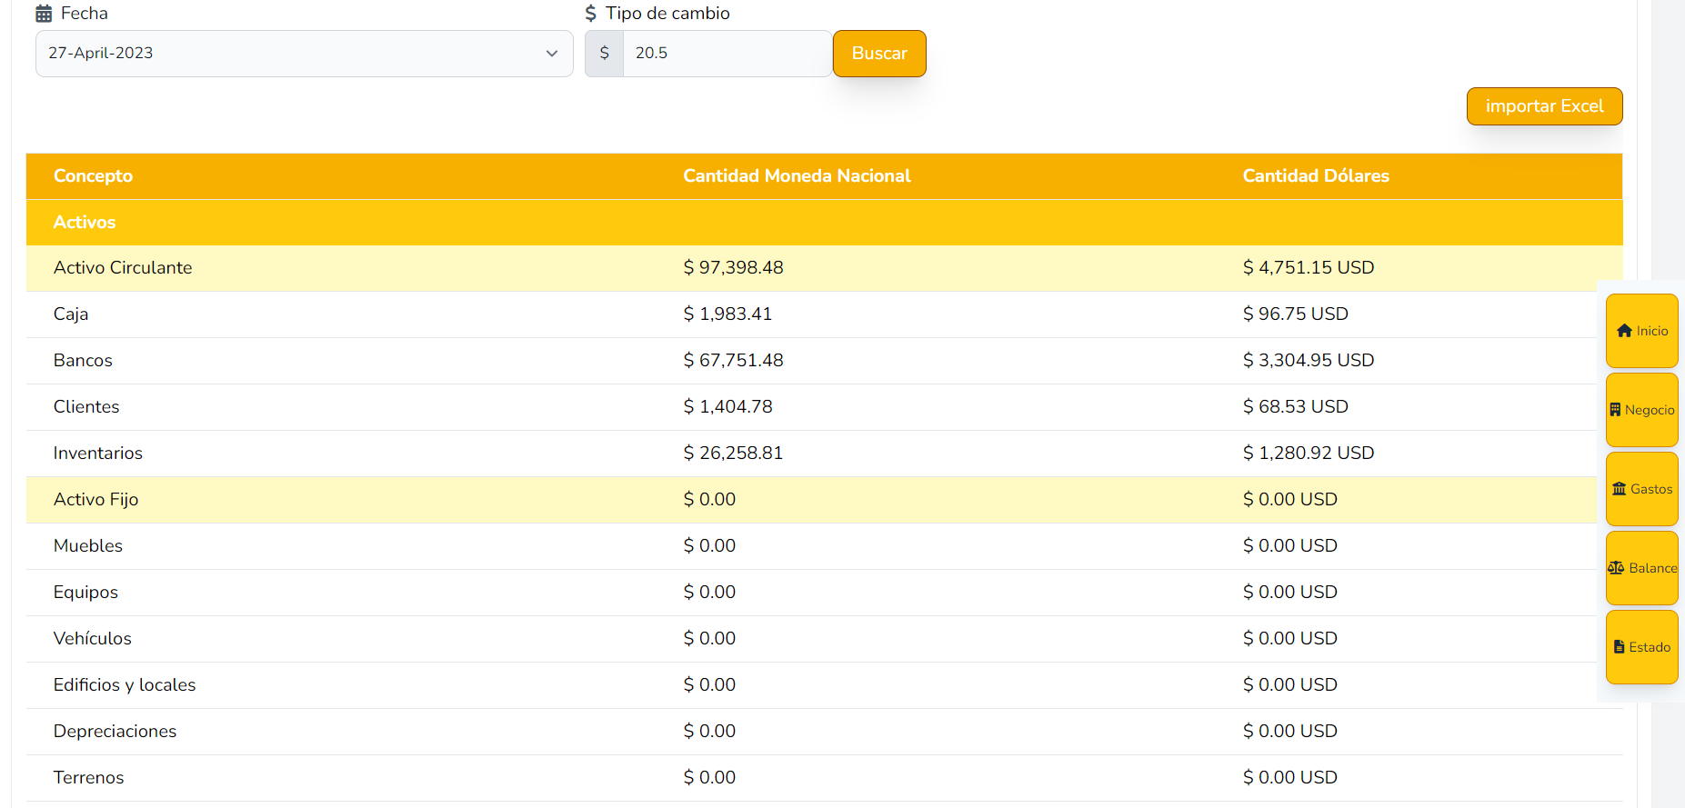Click the $ 68.53 USD value
This screenshot has height=808, width=1685.
[x=1295, y=407]
